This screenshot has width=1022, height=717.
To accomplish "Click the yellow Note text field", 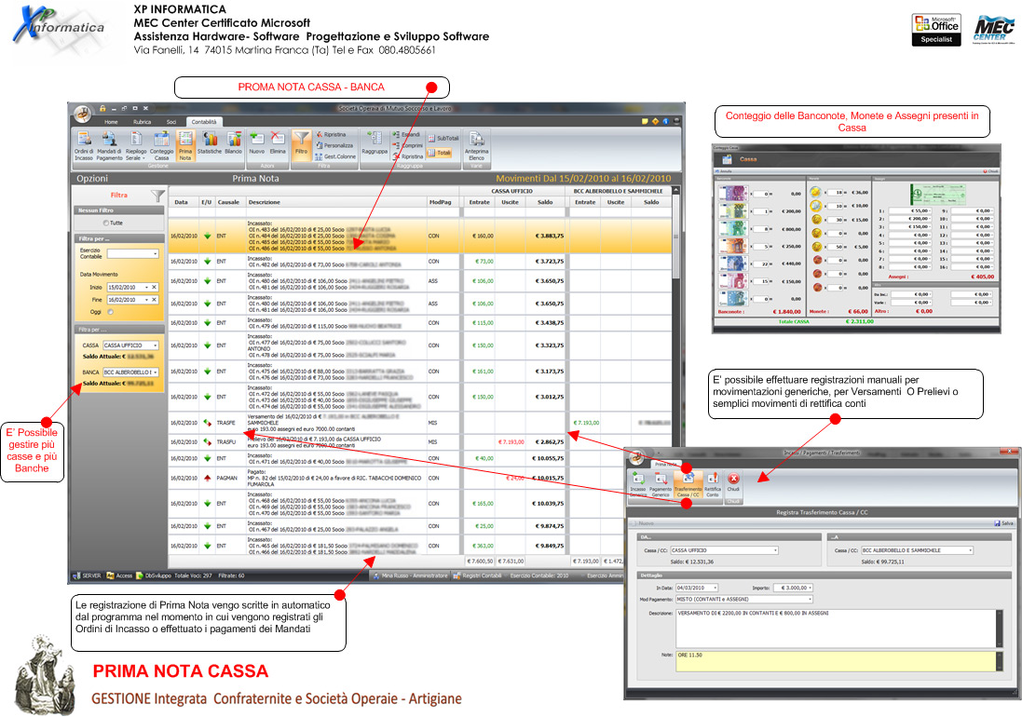I will coord(838,661).
